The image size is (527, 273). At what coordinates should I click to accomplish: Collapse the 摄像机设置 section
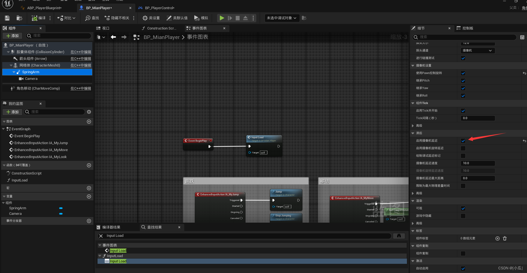pyautogui.click(x=413, y=66)
